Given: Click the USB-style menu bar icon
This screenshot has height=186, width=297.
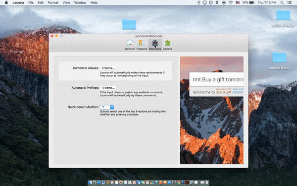Looking at the screenshot, I should click(198, 2).
